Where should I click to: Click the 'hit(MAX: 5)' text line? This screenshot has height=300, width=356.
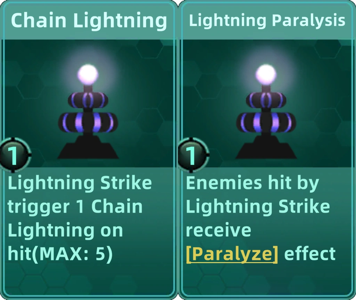[60, 254]
